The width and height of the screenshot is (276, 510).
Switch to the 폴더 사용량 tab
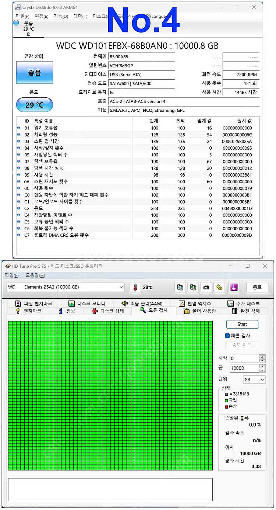click(x=200, y=311)
